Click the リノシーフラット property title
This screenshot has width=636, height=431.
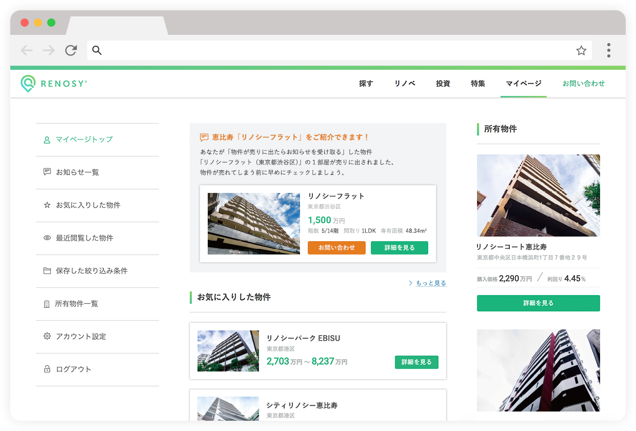[336, 196]
